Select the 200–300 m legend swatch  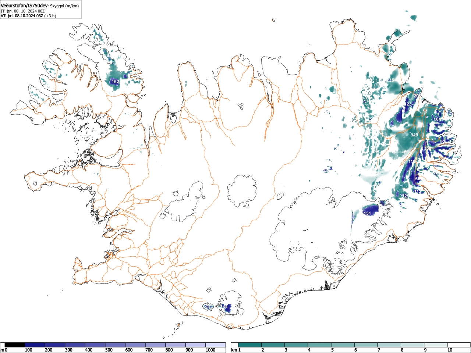[x=55, y=345]
